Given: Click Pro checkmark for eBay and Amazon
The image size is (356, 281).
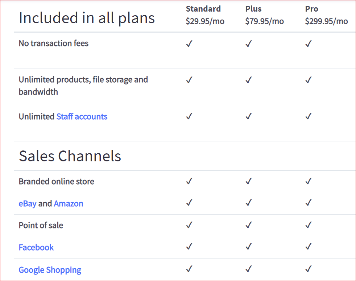Looking at the screenshot, I should [x=309, y=203].
